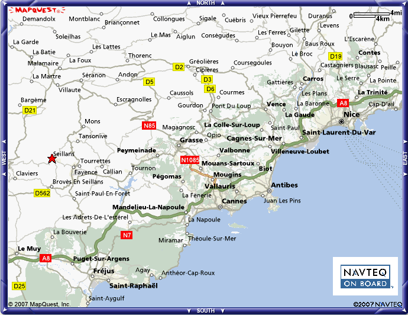
Task: Click the red star marker near Seillans
Action: 52,159
